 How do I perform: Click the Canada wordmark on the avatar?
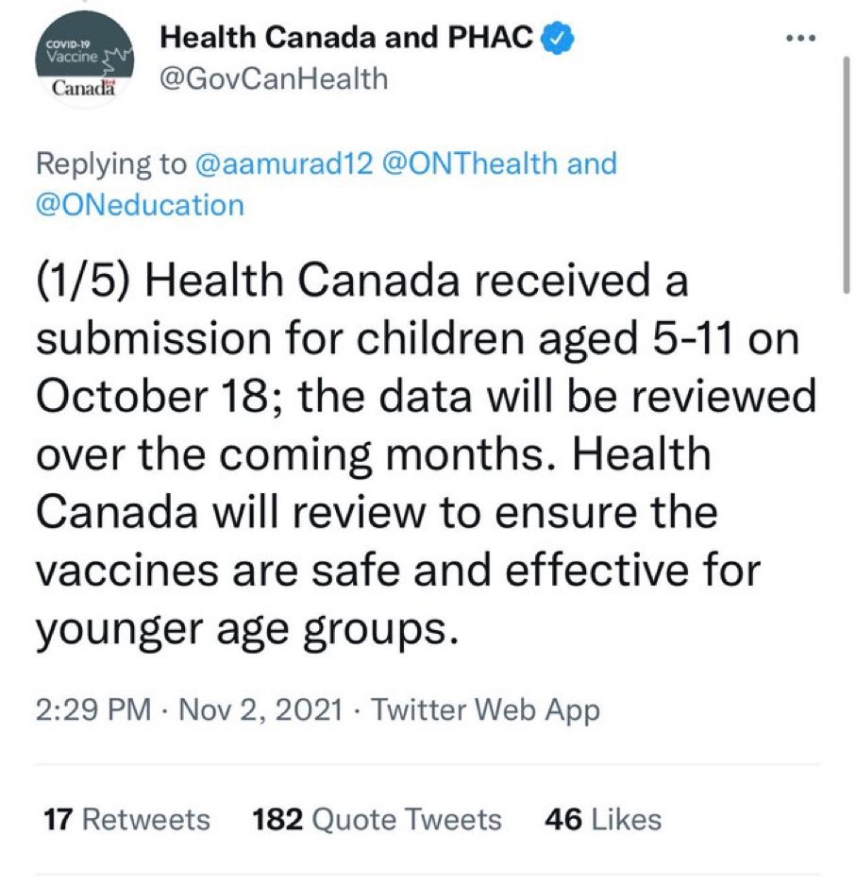click(83, 88)
